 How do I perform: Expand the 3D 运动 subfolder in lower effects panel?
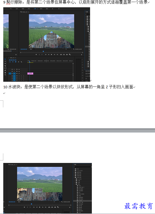[x=75, y=179]
